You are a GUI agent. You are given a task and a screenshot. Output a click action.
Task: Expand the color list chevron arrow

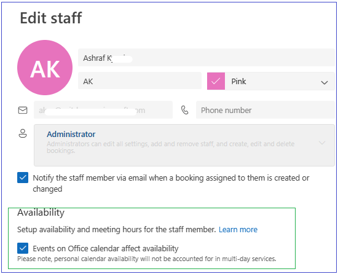click(324, 82)
